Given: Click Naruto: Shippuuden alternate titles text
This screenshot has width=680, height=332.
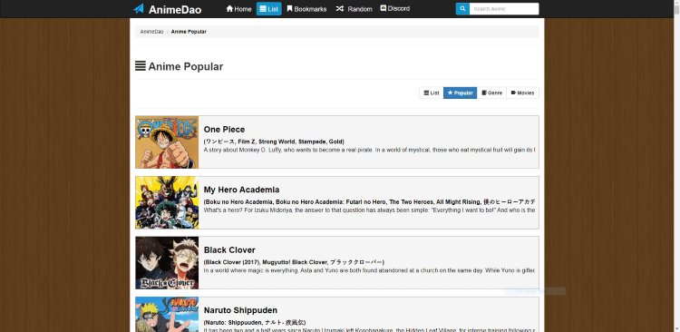Looking at the screenshot, I should [x=255, y=322].
